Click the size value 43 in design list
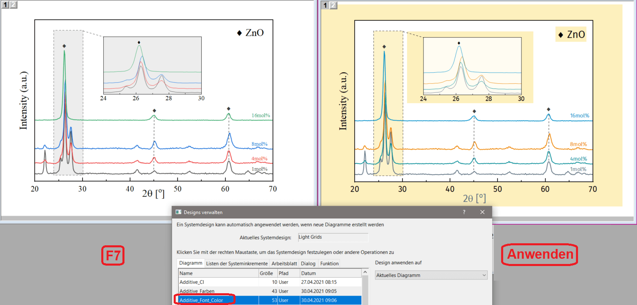637x305 pixels. pyautogui.click(x=275, y=291)
